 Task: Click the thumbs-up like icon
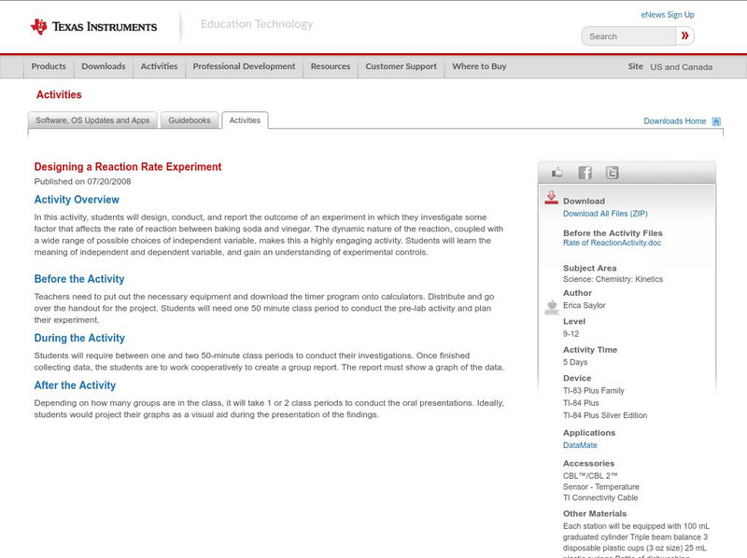(557, 173)
